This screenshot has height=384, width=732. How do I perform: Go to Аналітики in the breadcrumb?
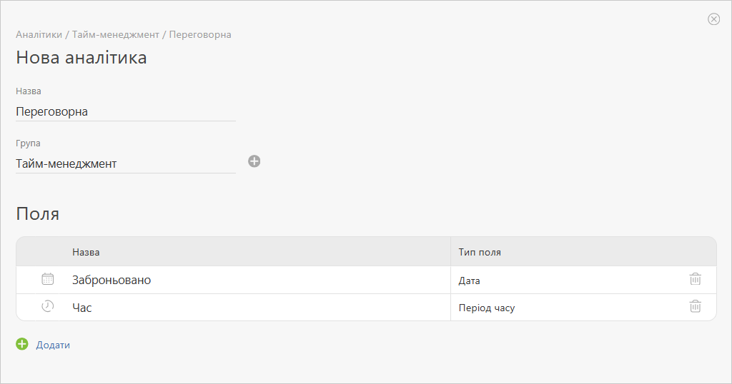pyautogui.click(x=39, y=34)
